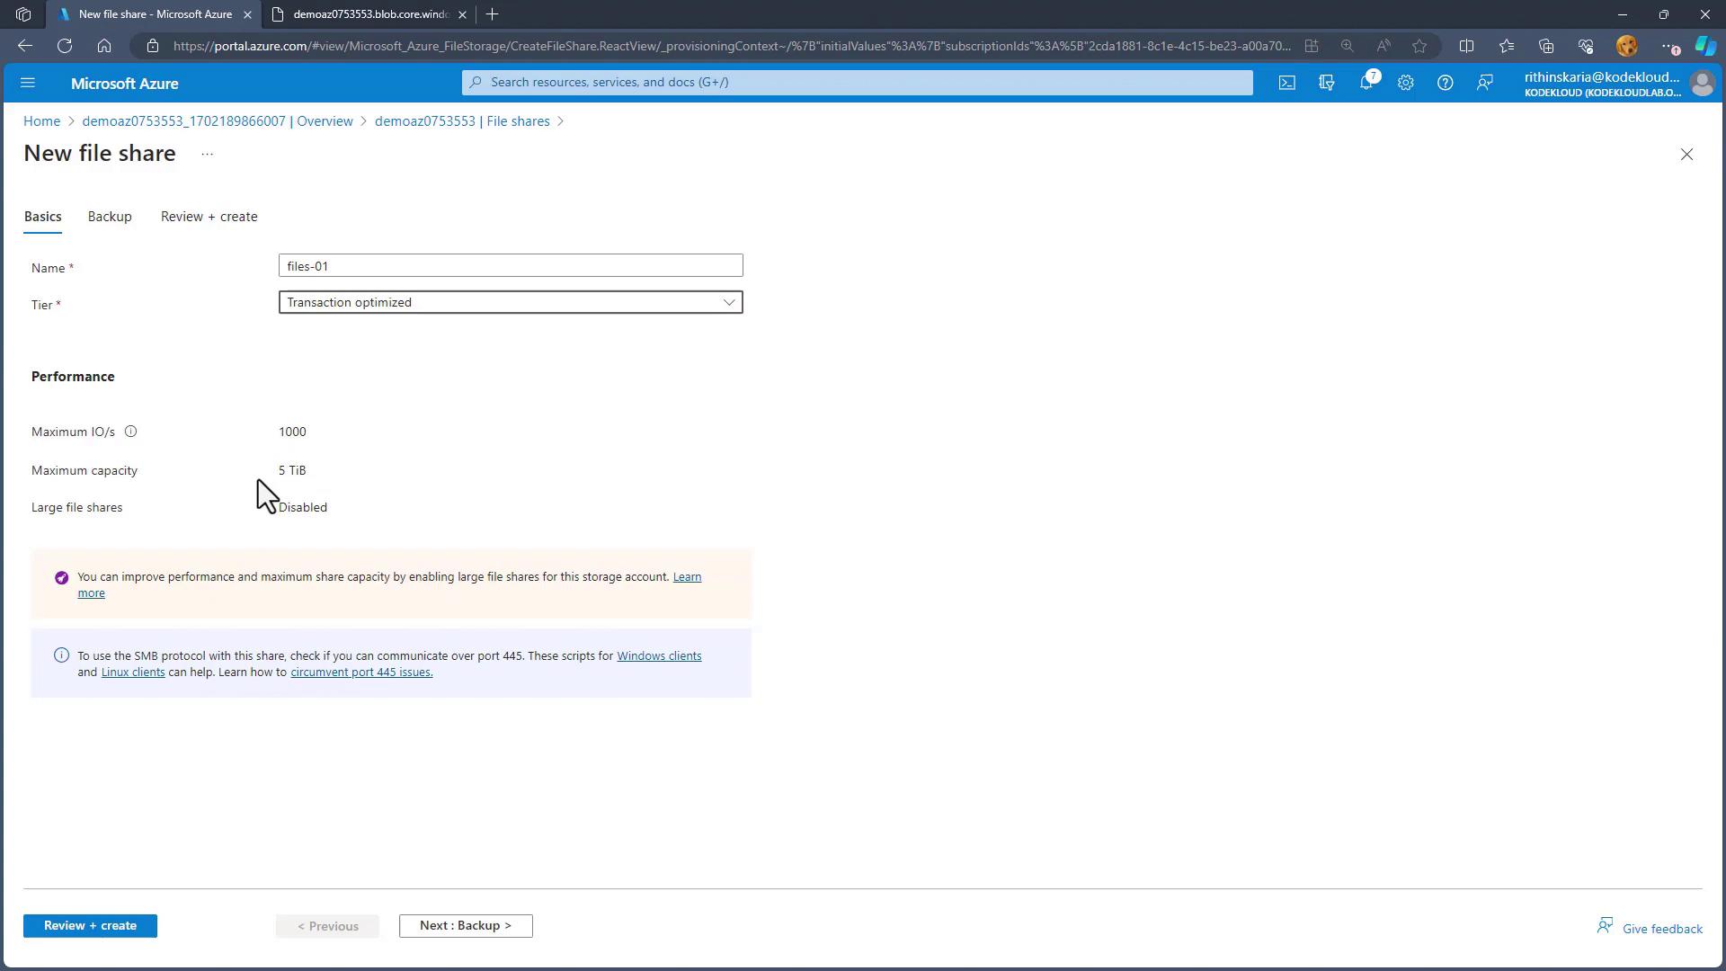The height and width of the screenshot is (971, 1726).
Task: Click the Help question mark icon
Action: (1445, 83)
